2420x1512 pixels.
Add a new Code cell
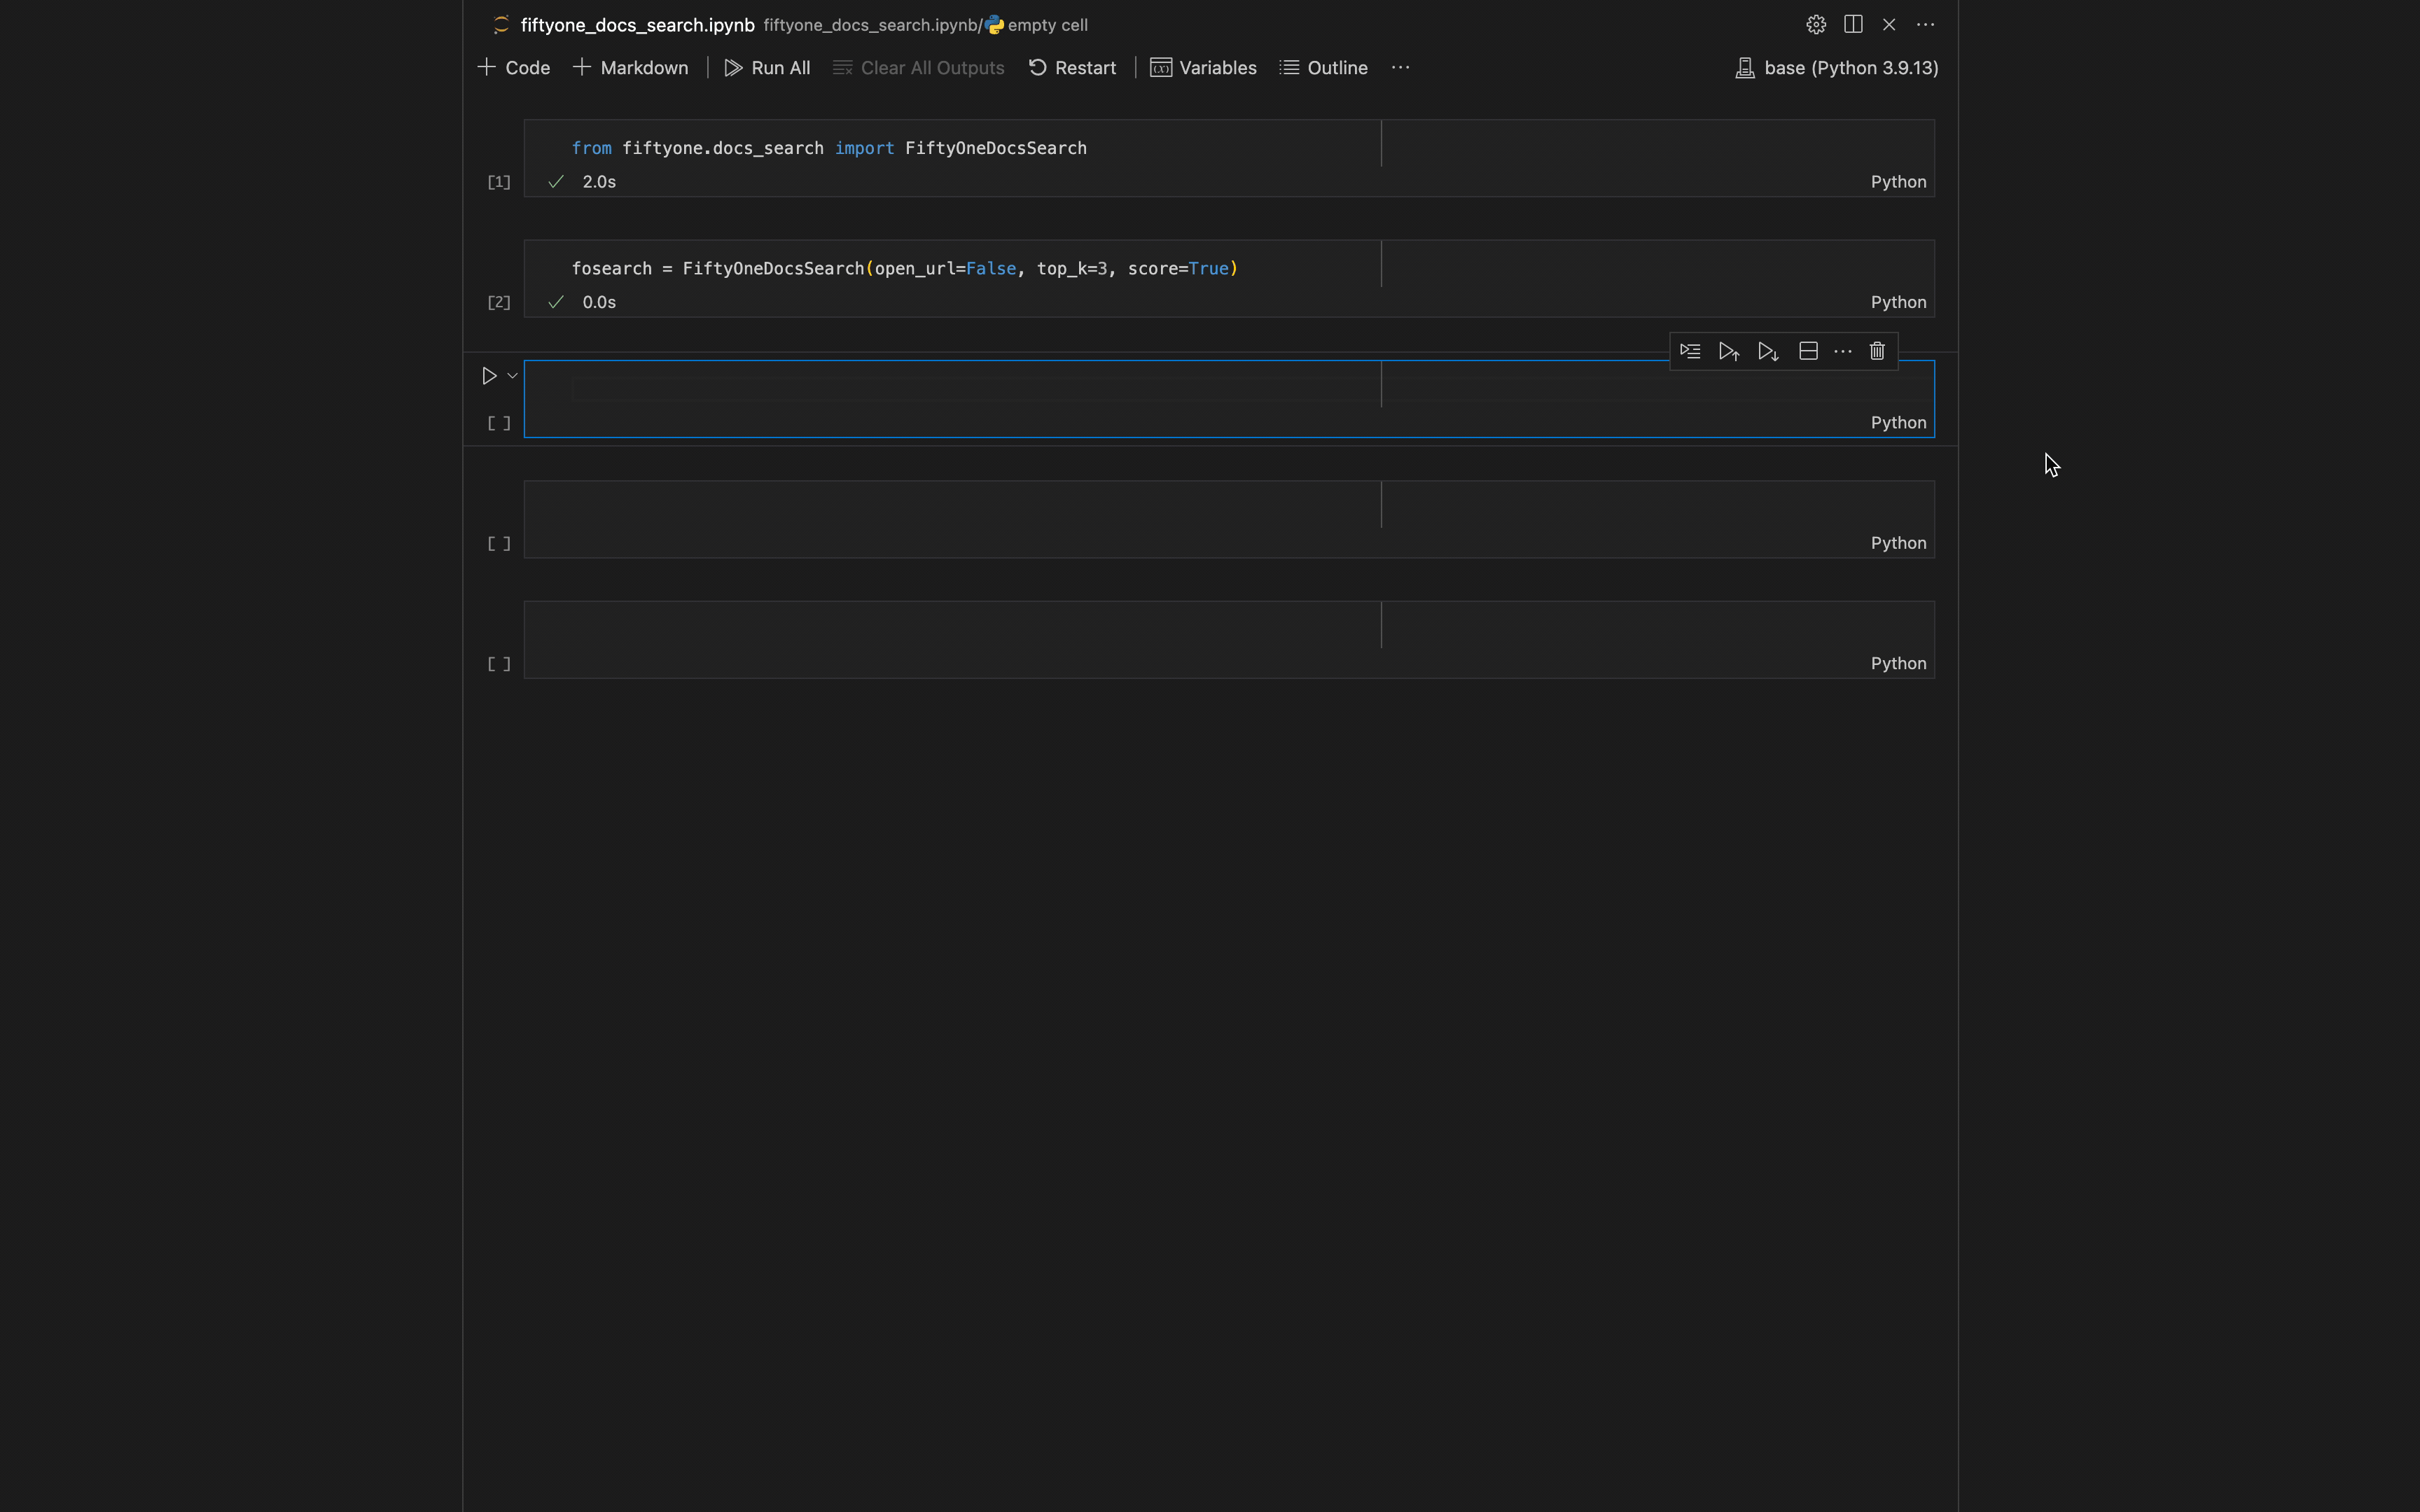click(514, 68)
